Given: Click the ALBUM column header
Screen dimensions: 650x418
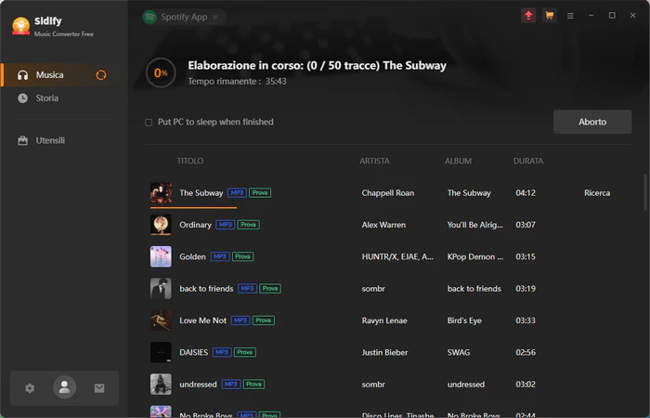Looking at the screenshot, I should tap(458, 161).
